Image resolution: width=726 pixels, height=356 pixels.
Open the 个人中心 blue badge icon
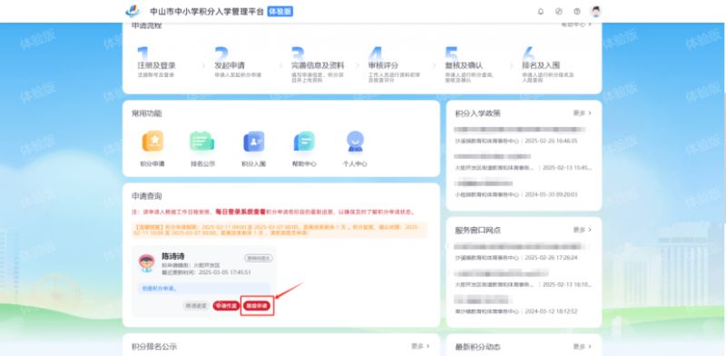coord(355,142)
